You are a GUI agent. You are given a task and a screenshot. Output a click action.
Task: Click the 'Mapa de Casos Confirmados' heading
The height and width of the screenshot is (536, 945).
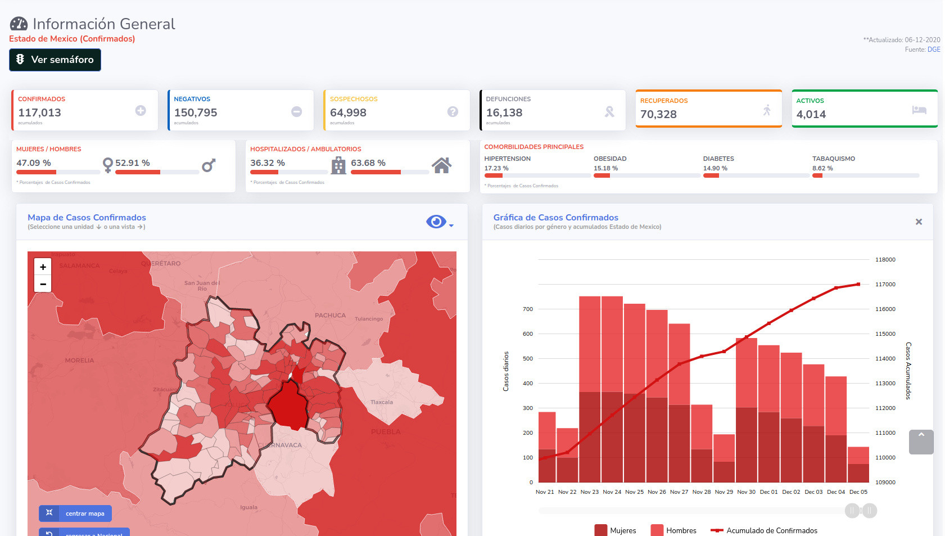pyautogui.click(x=87, y=218)
